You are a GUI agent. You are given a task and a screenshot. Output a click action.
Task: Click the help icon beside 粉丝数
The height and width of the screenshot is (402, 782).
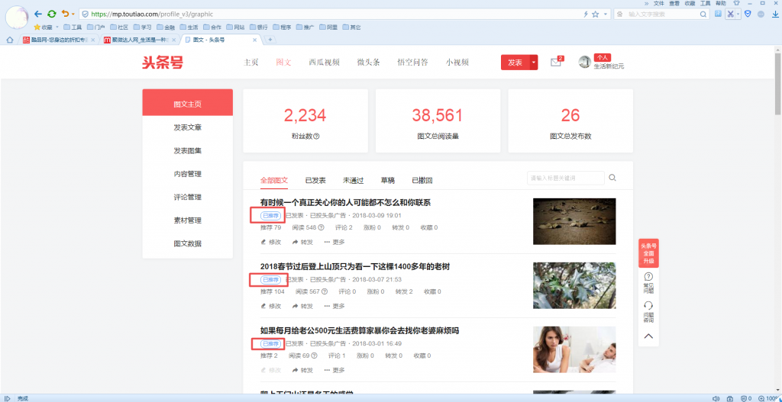coord(316,137)
